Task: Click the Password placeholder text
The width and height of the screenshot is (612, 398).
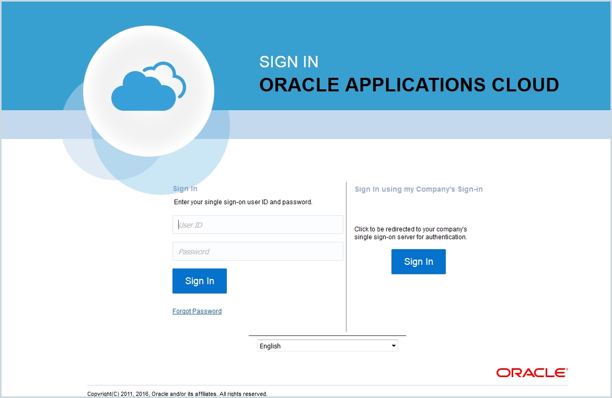Action: [193, 251]
